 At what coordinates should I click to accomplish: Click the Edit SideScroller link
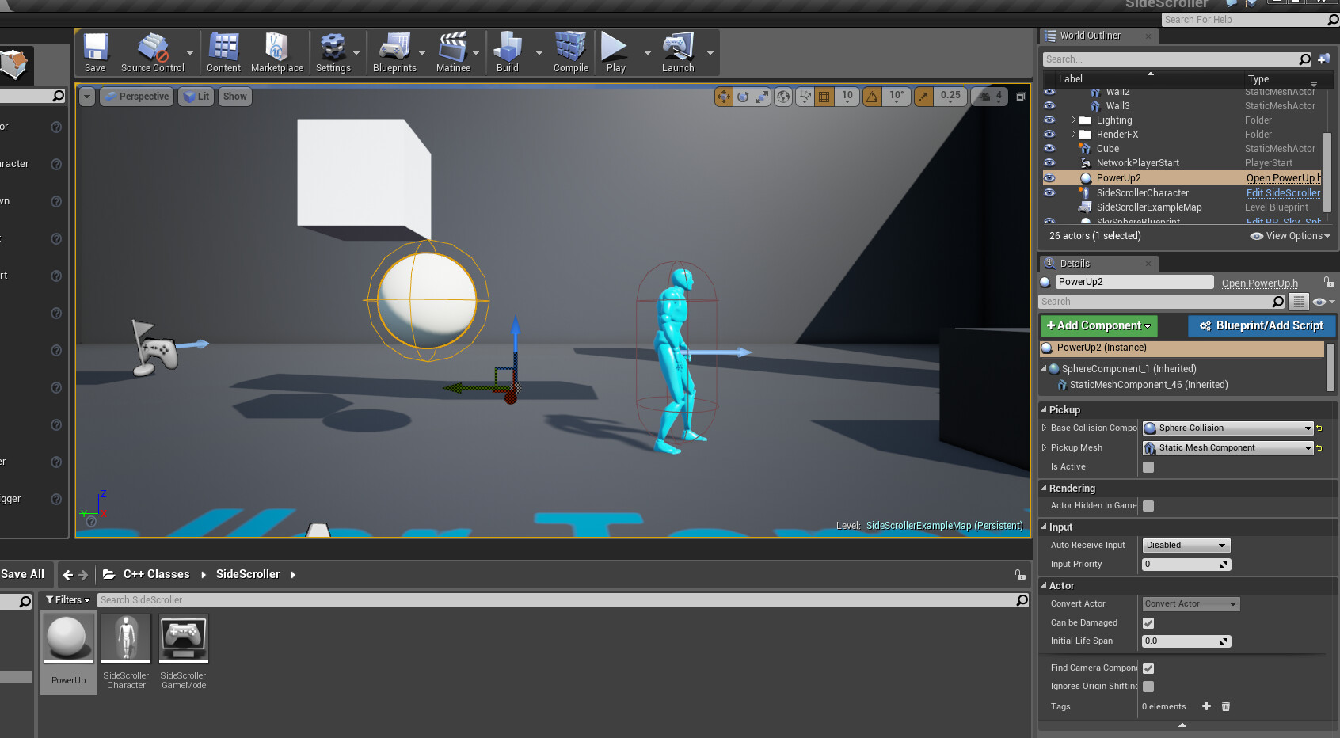pyautogui.click(x=1283, y=192)
